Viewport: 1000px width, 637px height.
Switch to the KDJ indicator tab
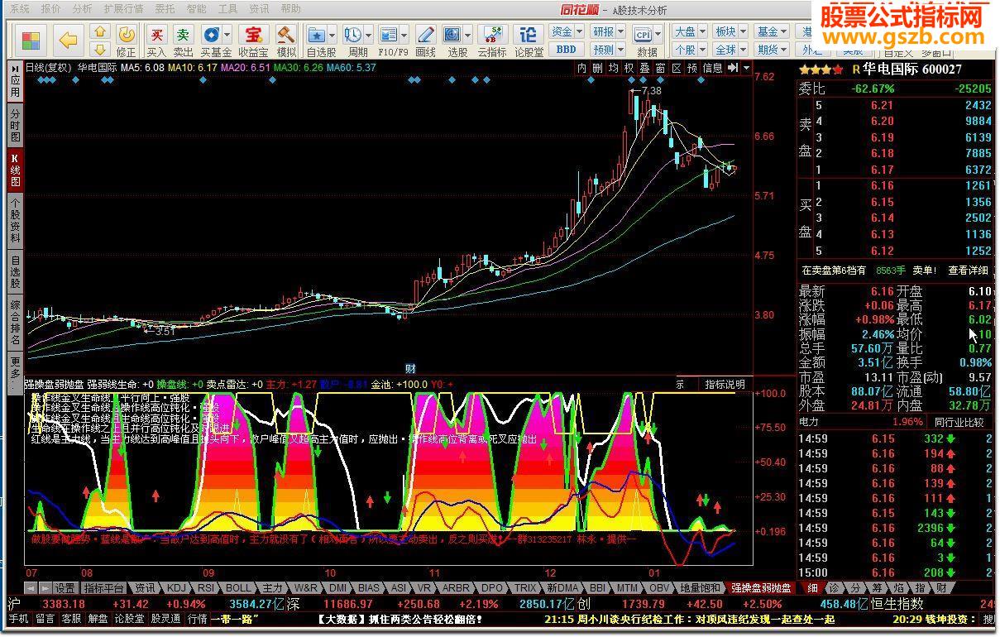pyautogui.click(x=176, y=588)
